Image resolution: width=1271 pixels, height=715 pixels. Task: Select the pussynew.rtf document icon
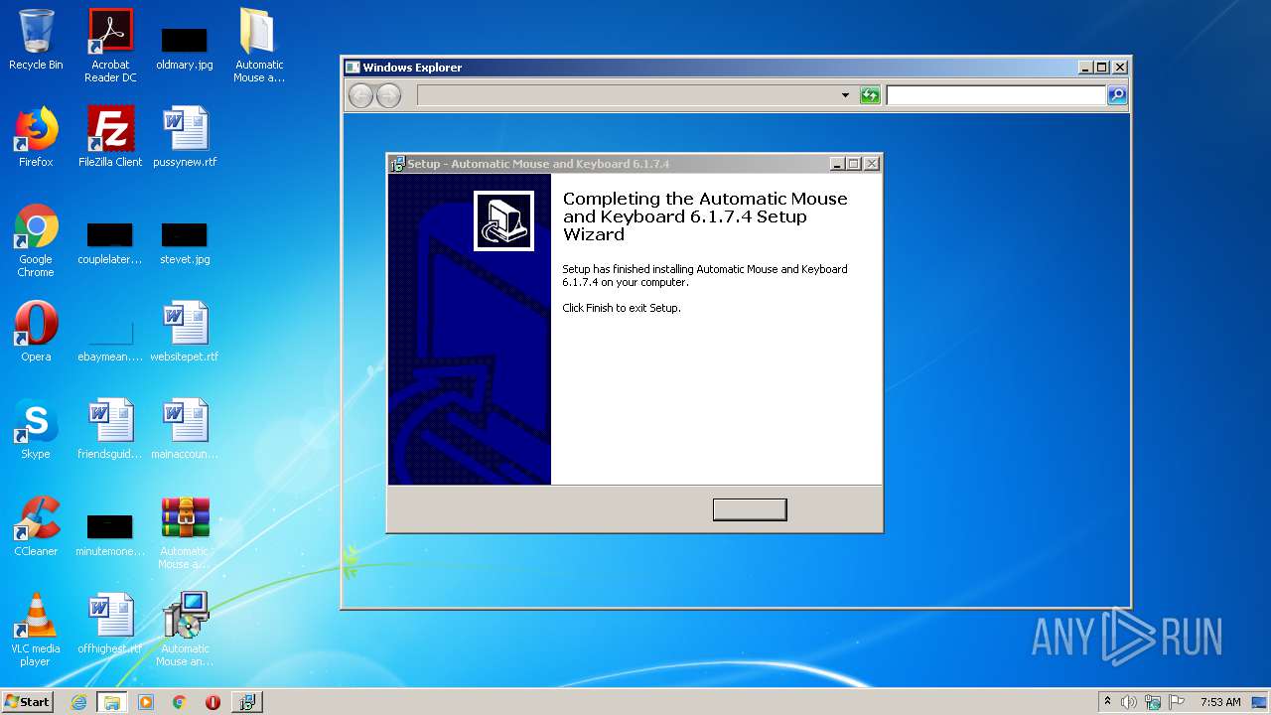coord(185,137)
